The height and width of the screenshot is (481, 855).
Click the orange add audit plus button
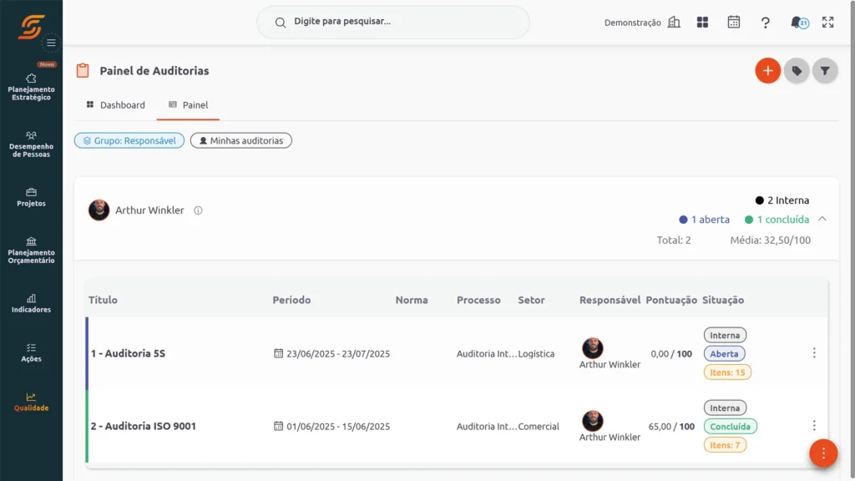[x=768, y=70]
